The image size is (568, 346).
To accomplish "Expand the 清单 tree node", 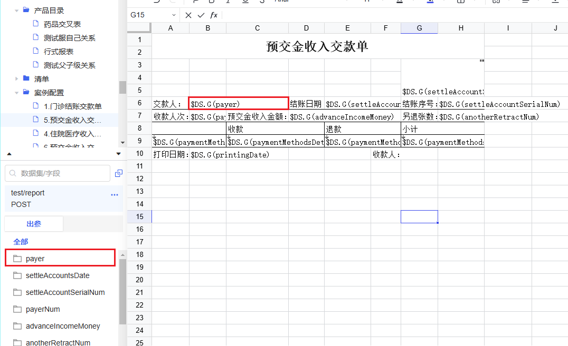I will tap(17, 78).
